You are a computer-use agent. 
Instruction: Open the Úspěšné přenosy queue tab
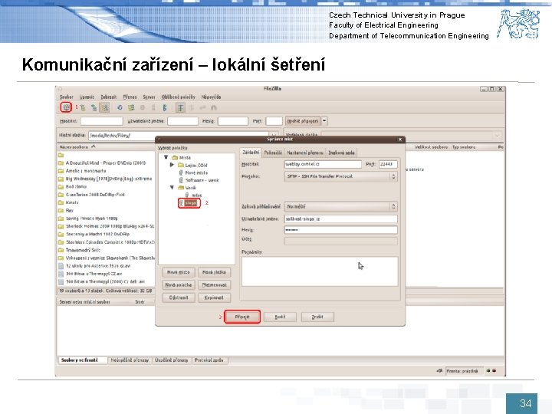[x=172, y=360]
